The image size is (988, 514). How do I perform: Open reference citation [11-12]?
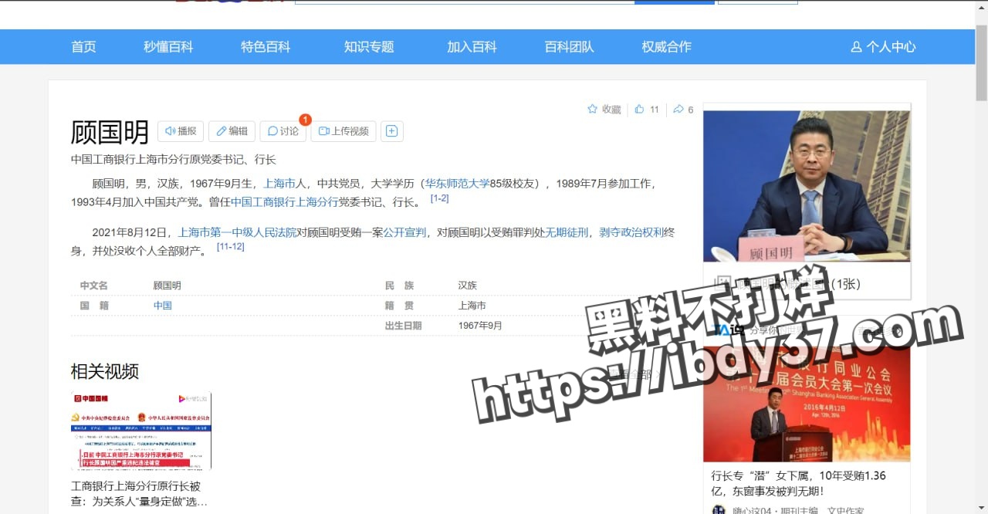(x=231, y=246)
